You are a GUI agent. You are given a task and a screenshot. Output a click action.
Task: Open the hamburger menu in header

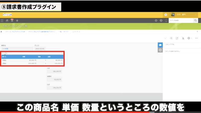click(2, 20)
